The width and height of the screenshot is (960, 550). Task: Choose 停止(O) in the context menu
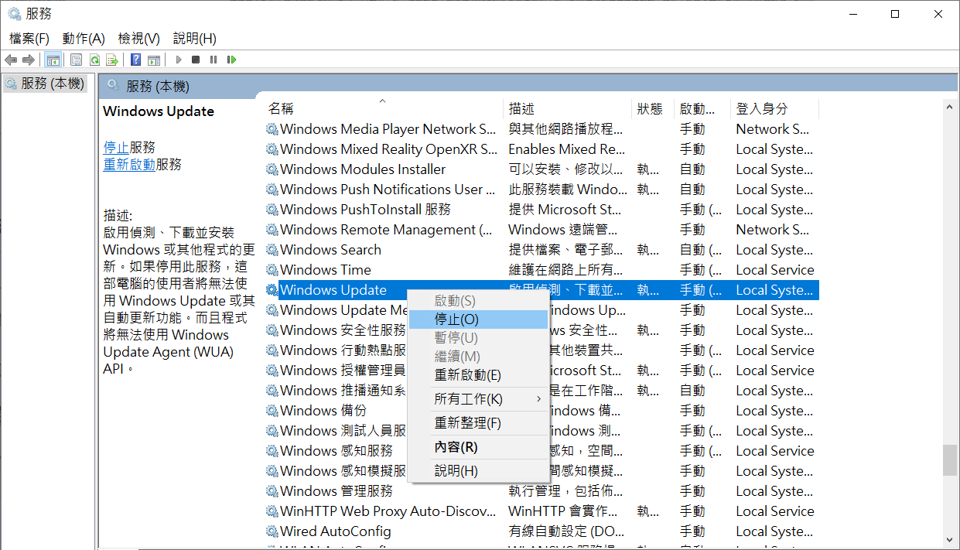[478, 319]
